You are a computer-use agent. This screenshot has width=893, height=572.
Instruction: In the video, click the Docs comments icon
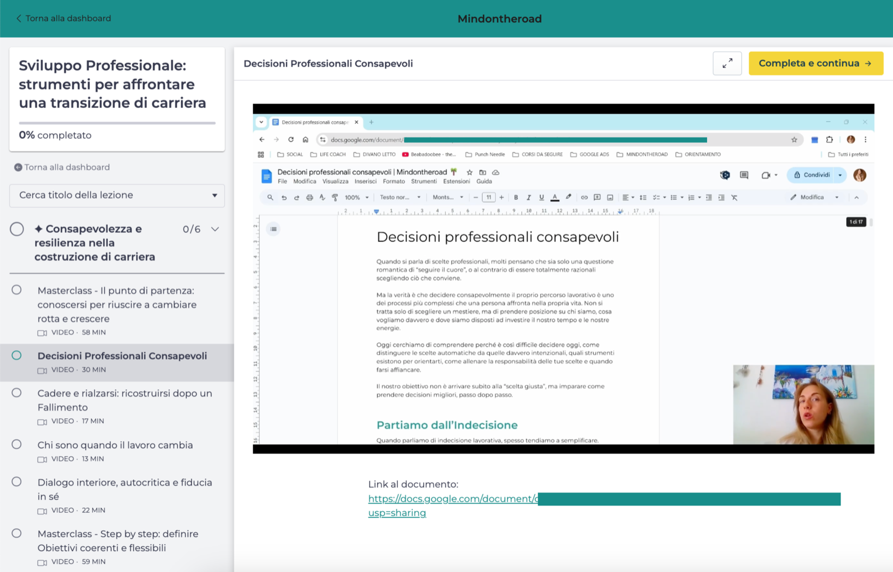coord(744,175)
